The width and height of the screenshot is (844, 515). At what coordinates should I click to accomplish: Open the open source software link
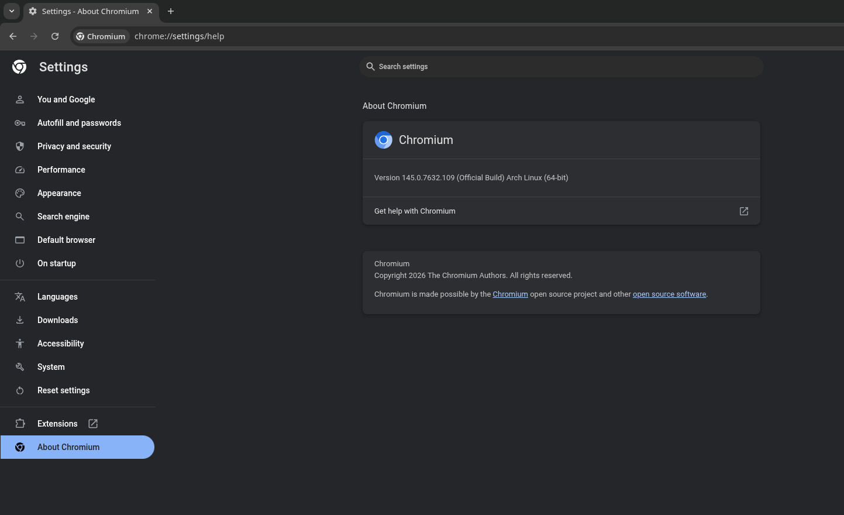(x=669, y=294)
